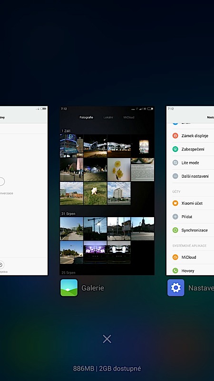Open the neon building photo thumbnail
The height and width of the screenshot is (381, 214).
coord(72,146)
